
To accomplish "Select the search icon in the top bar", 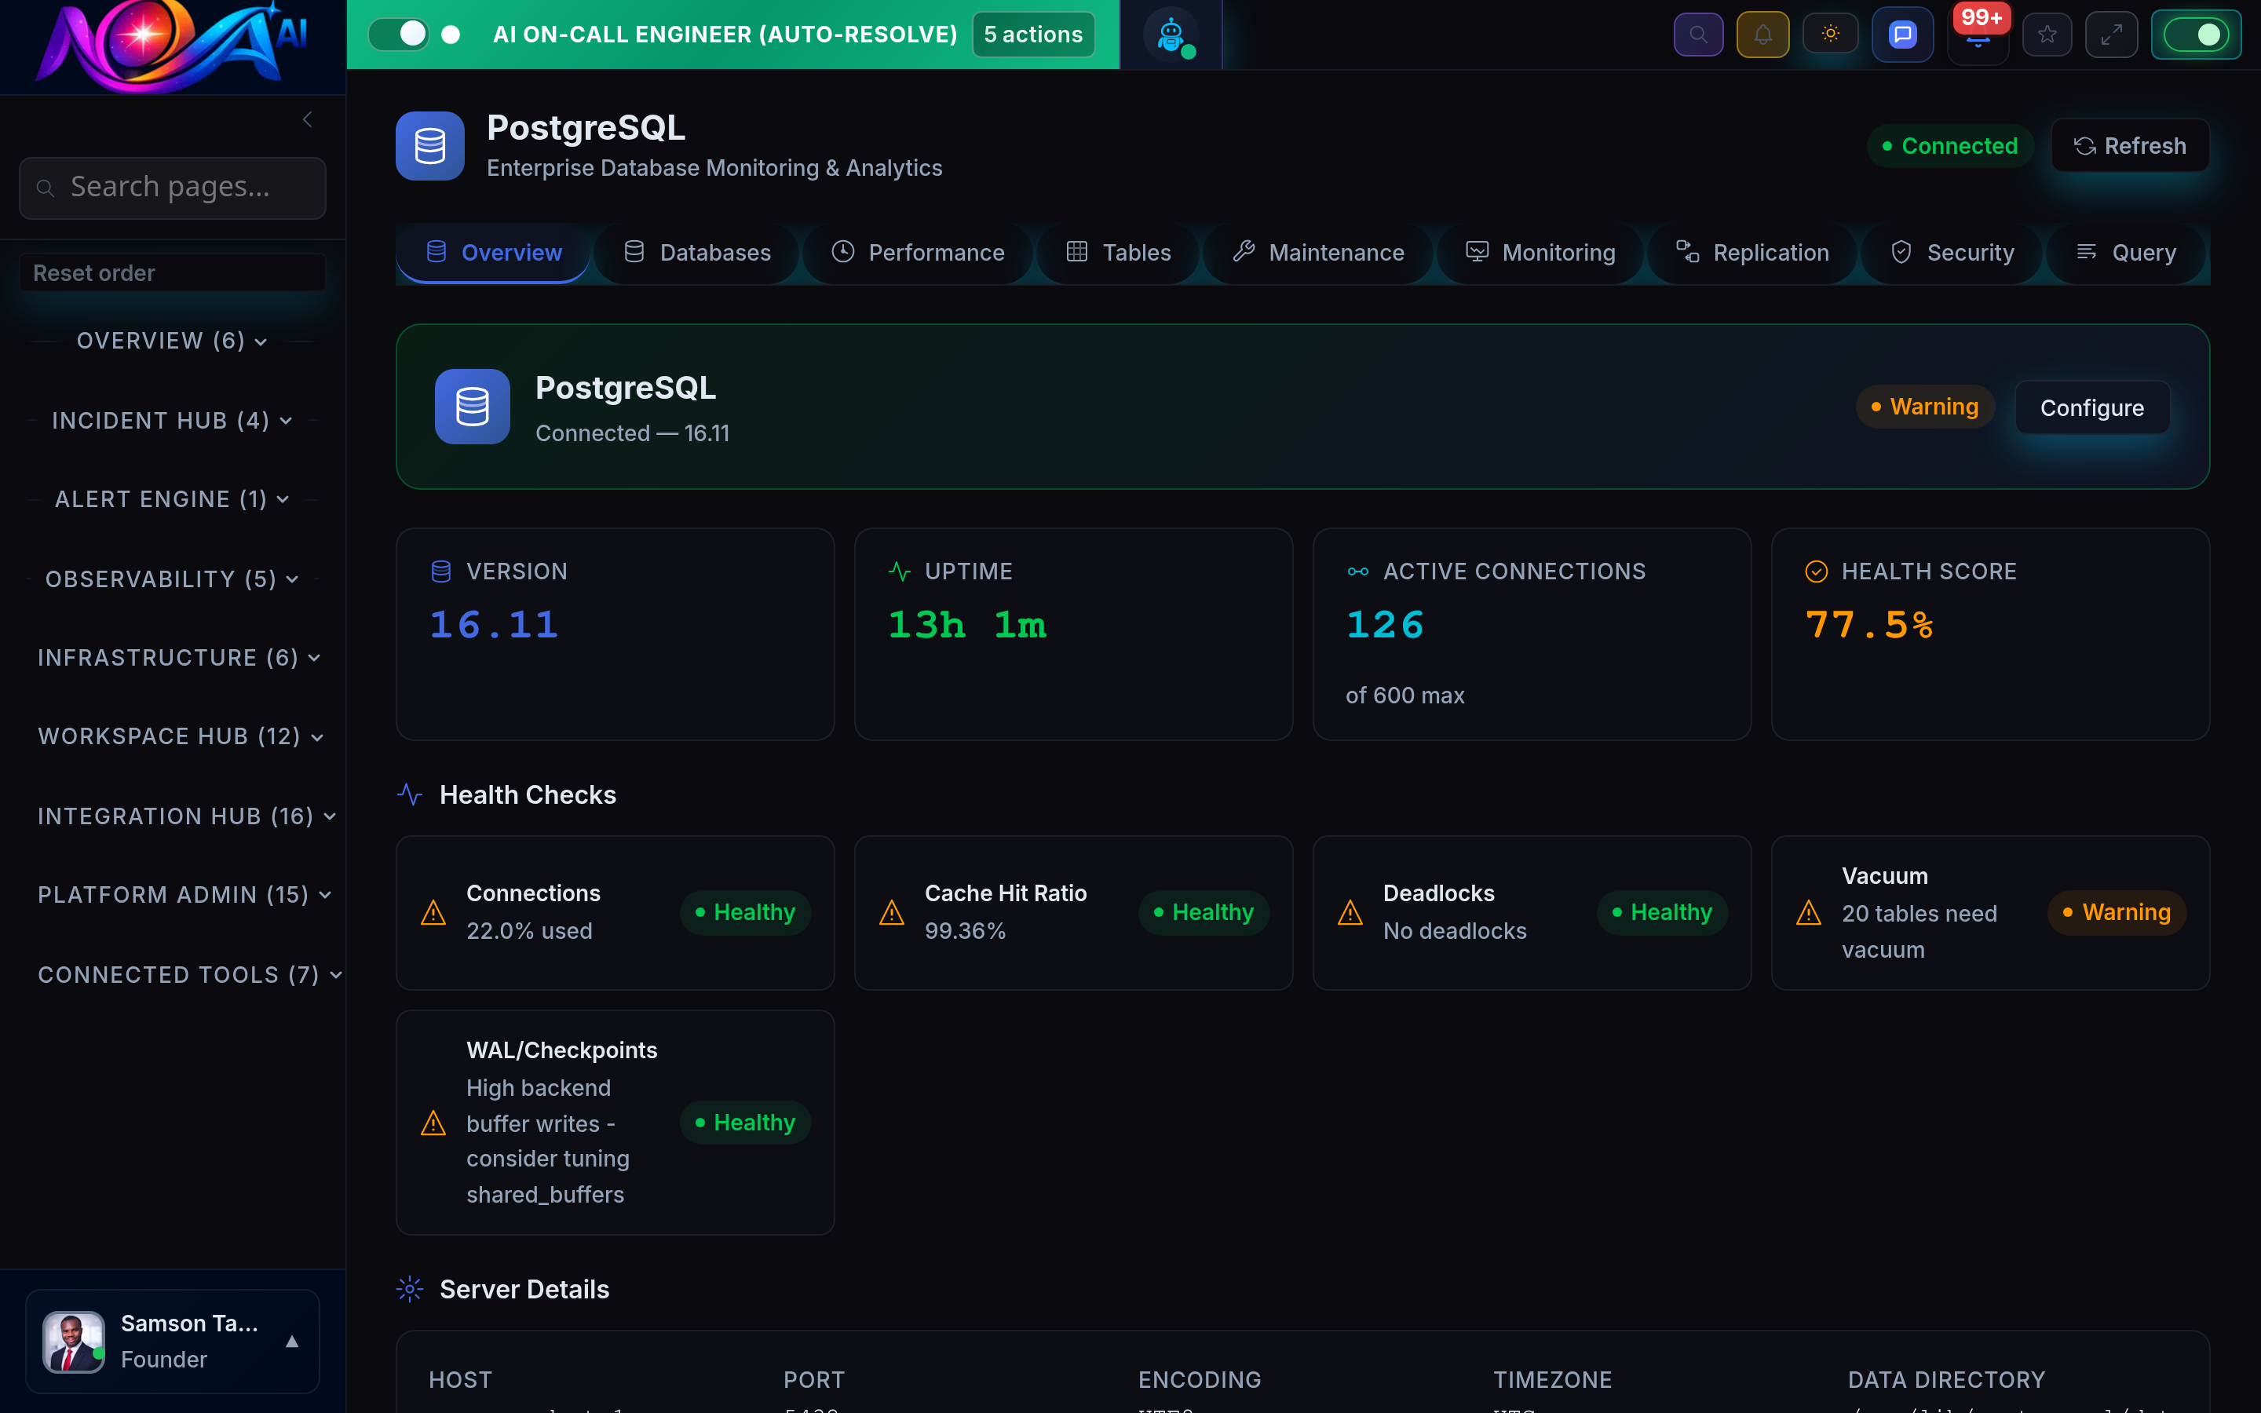I will [x=1699, y=34].
